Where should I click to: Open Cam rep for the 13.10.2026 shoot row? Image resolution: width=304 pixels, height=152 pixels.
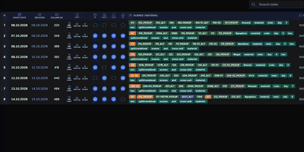coord(77,88)
